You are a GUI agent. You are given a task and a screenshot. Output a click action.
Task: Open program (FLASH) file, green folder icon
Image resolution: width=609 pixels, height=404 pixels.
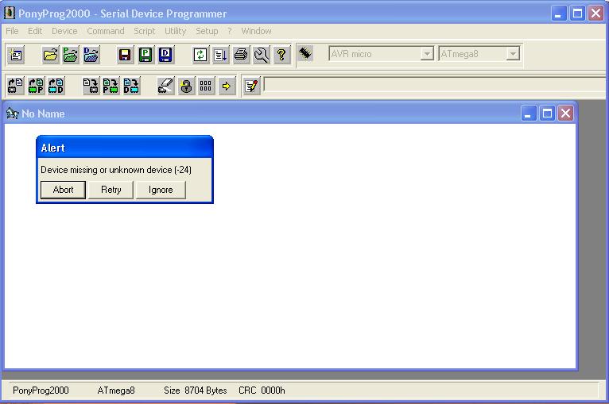coord(71,55)
